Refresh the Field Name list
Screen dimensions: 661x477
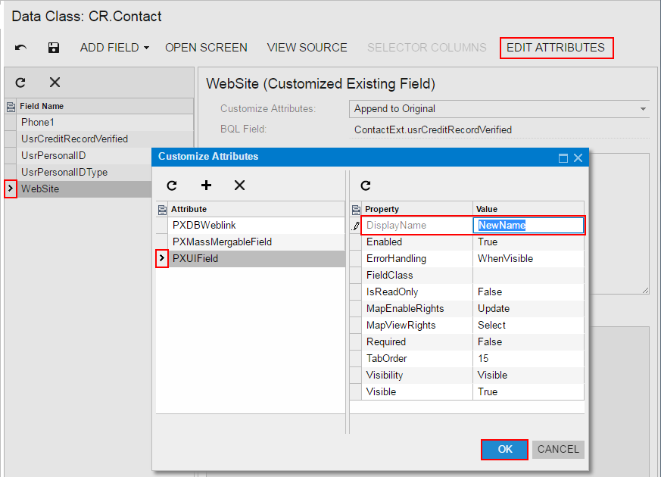tap(21, 83)
